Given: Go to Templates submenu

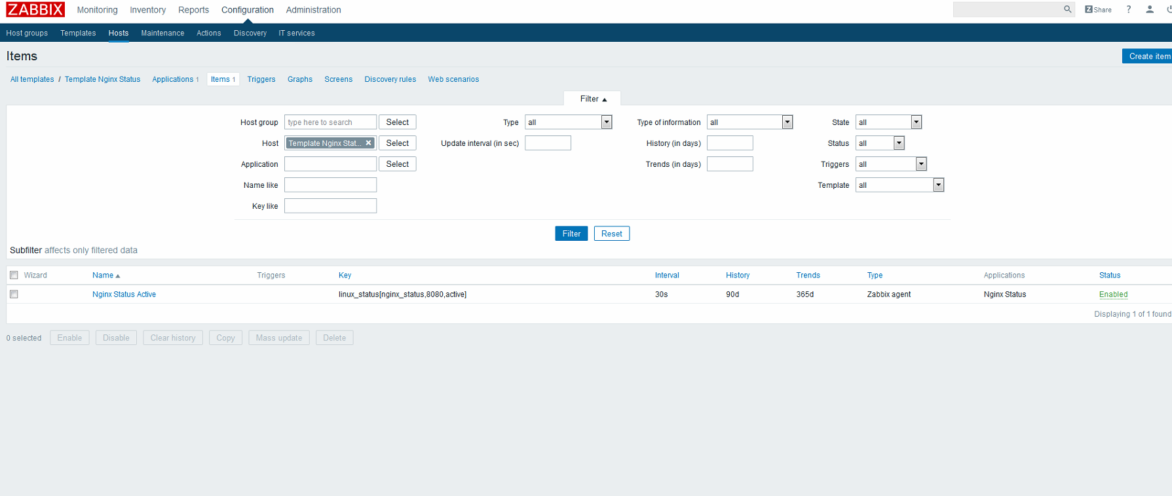Looking at the screenshot, I should [x=78, y=33].
